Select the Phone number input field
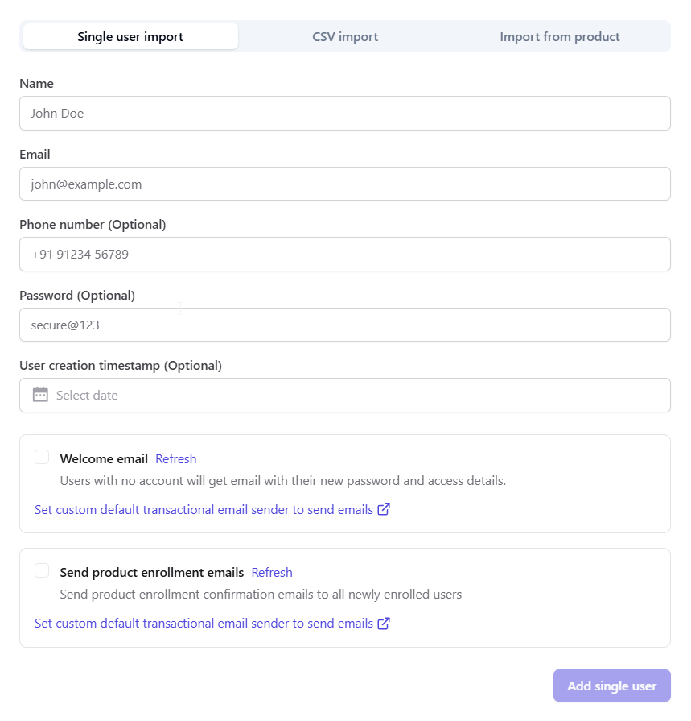This screenshot has height=721, width=691. pos(345,254)
